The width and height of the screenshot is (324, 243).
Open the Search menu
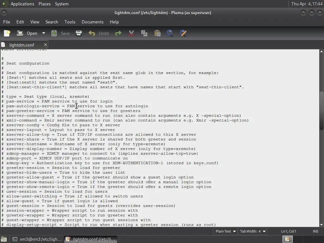point(52,22)
